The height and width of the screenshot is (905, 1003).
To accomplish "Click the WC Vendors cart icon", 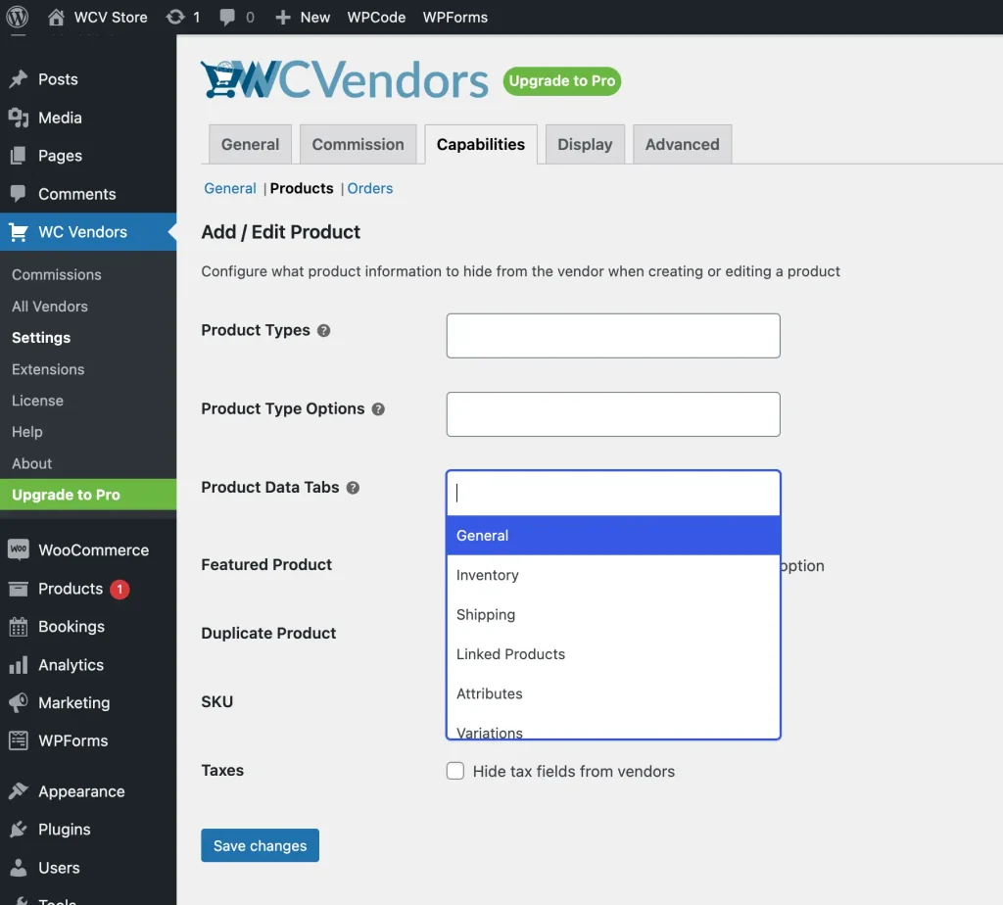I will coord(19,232).
